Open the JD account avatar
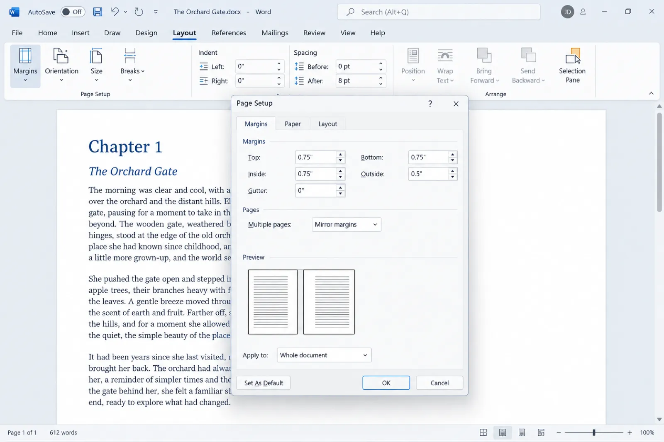Image resolution: width=664 pixels, height=442 pixels. click(567, 12)
